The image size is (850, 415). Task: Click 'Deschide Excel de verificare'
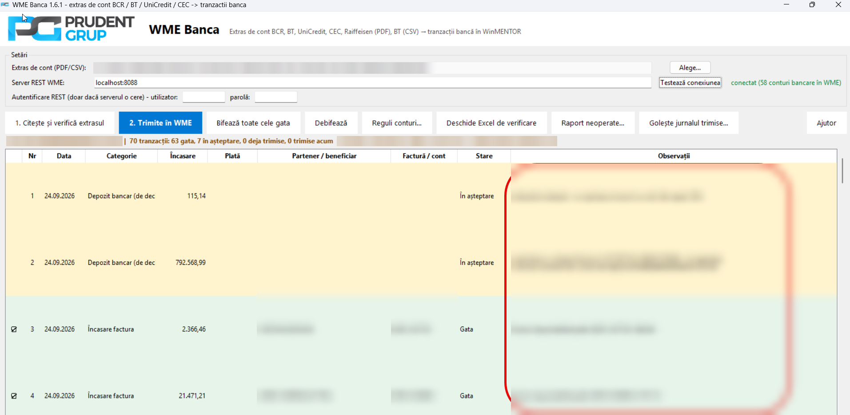[491, 123]
